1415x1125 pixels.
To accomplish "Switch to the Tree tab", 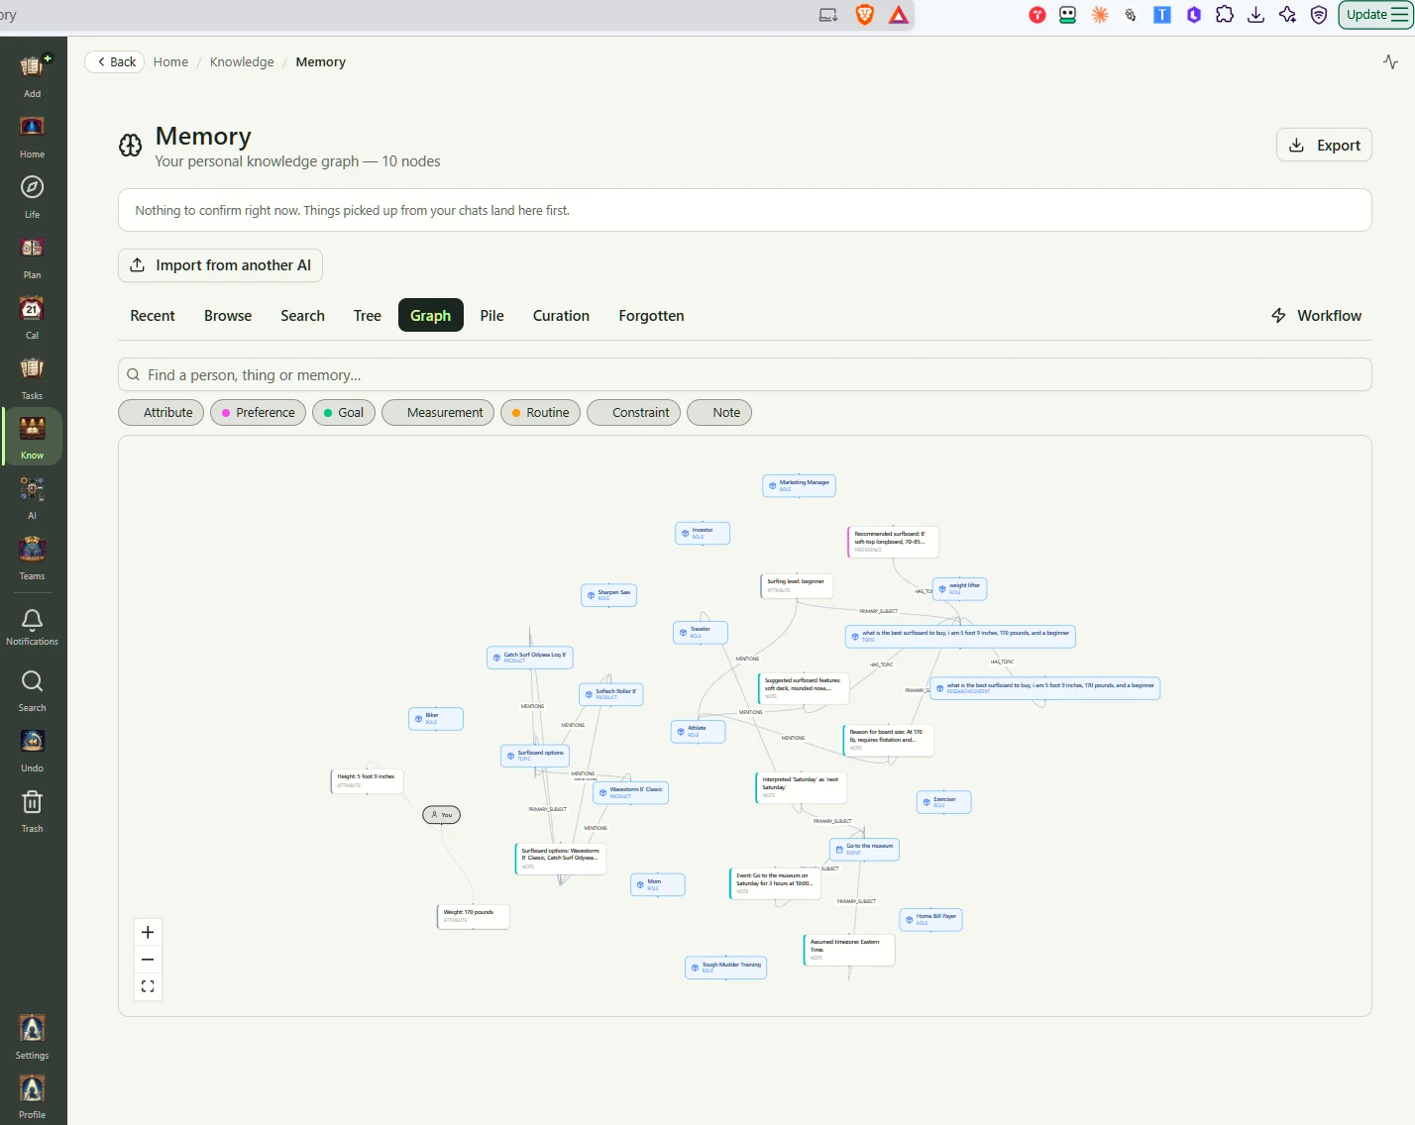I will 368,315.
